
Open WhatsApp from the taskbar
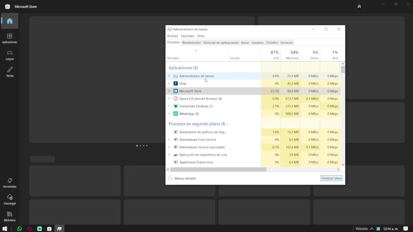click(20, 229)
